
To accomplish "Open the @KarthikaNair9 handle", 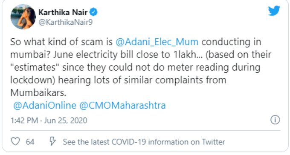I will pos(66,22).
